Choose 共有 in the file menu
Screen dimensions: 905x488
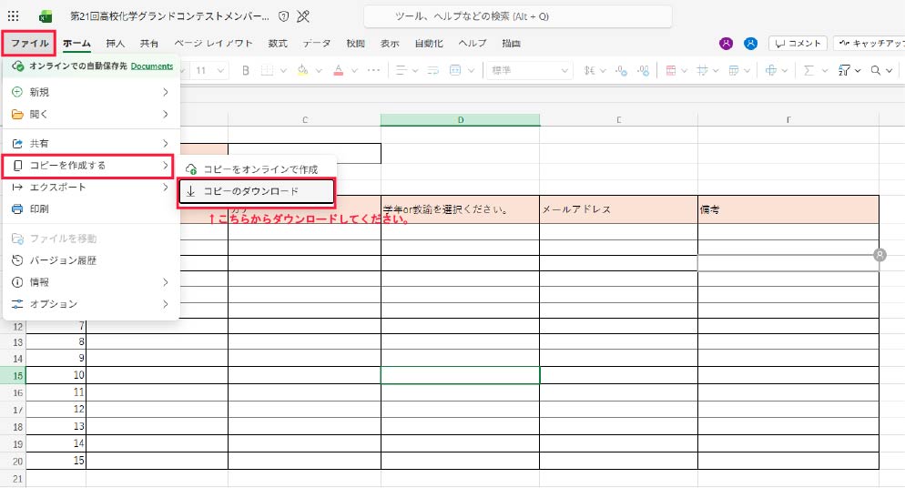[91, 143]
